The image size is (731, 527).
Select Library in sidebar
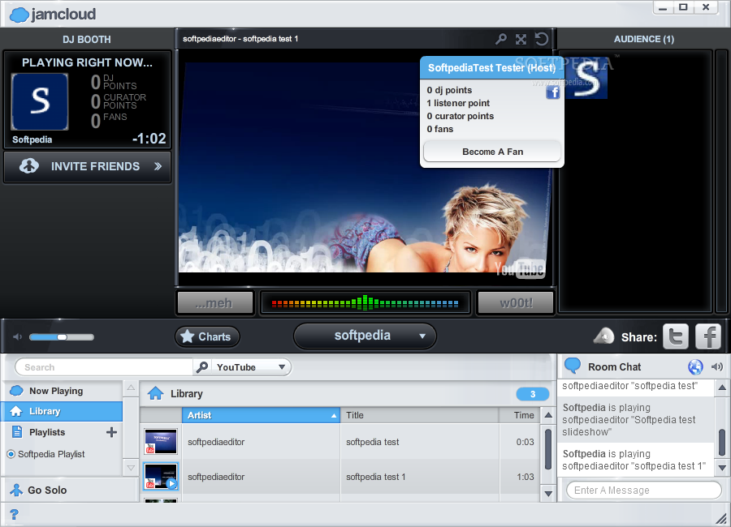tap(62, 411)
